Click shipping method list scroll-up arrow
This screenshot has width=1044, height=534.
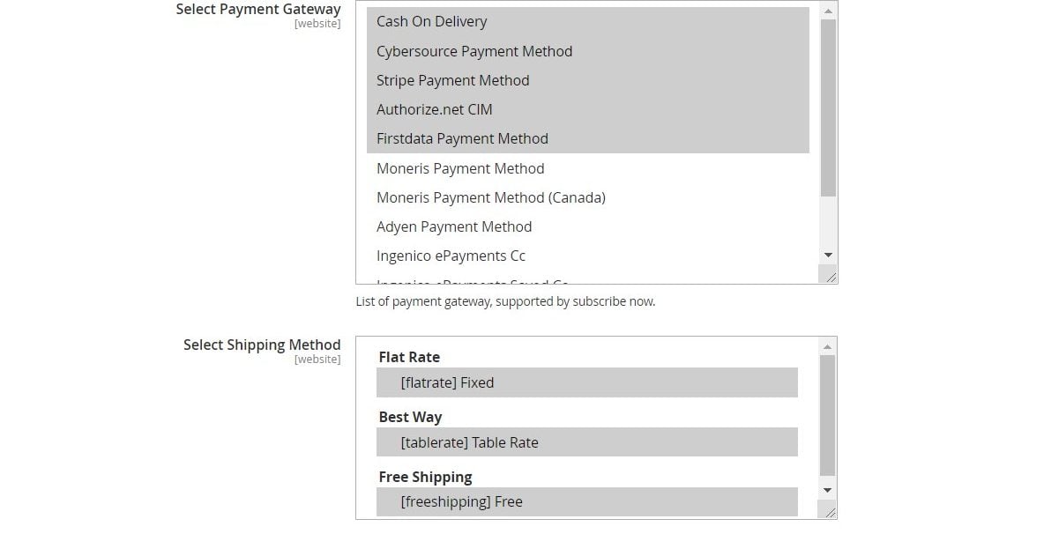[x=827, y=346]
